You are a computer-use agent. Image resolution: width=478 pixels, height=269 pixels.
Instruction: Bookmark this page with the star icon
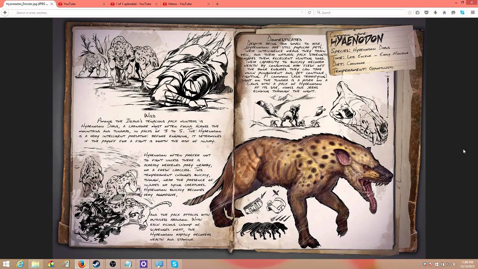[410, 12]
